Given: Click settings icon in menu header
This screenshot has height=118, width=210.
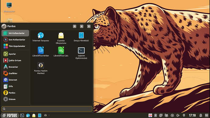Looking at the screenshot, I should tap(75, 26).
